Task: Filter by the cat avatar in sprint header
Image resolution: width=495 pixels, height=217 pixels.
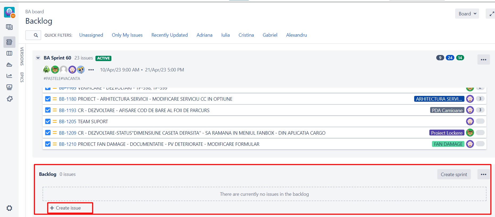Action: tap(55, 70)
